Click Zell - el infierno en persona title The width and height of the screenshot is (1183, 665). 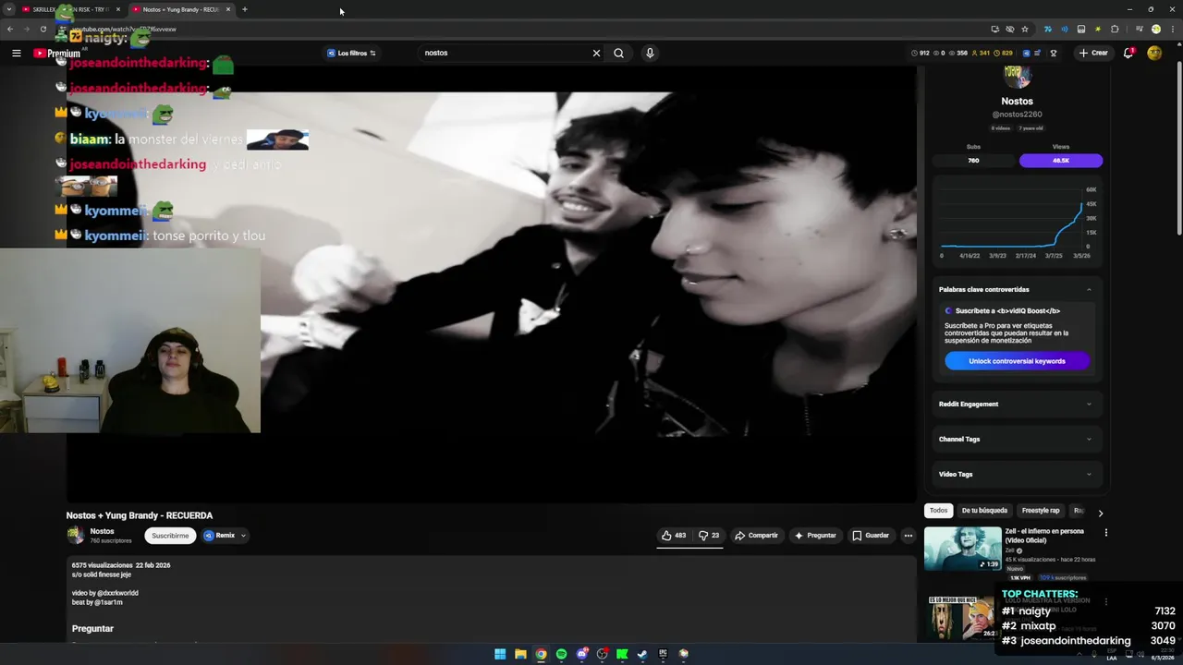coord(1044,536)
